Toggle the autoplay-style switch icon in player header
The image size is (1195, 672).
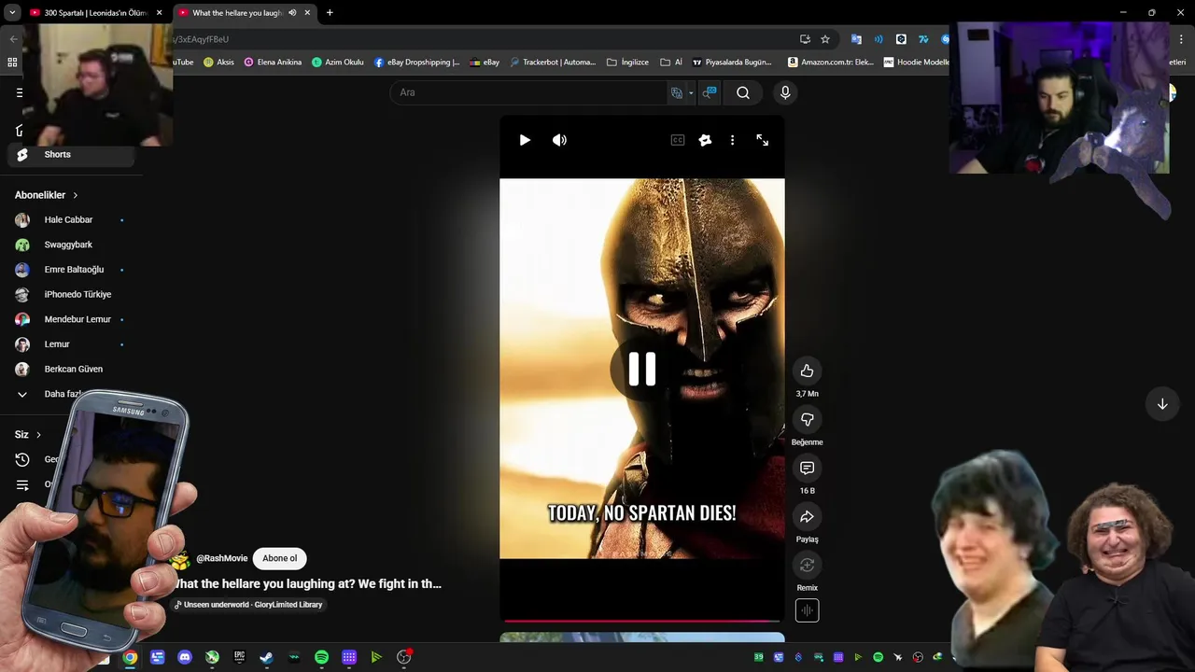point(705,140)
